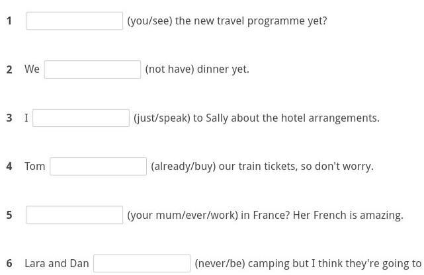The height and width of the screenshot is (275, 424).
Task: Click the text 'the new travel programme yet?'
Action: tap(251, 21)
